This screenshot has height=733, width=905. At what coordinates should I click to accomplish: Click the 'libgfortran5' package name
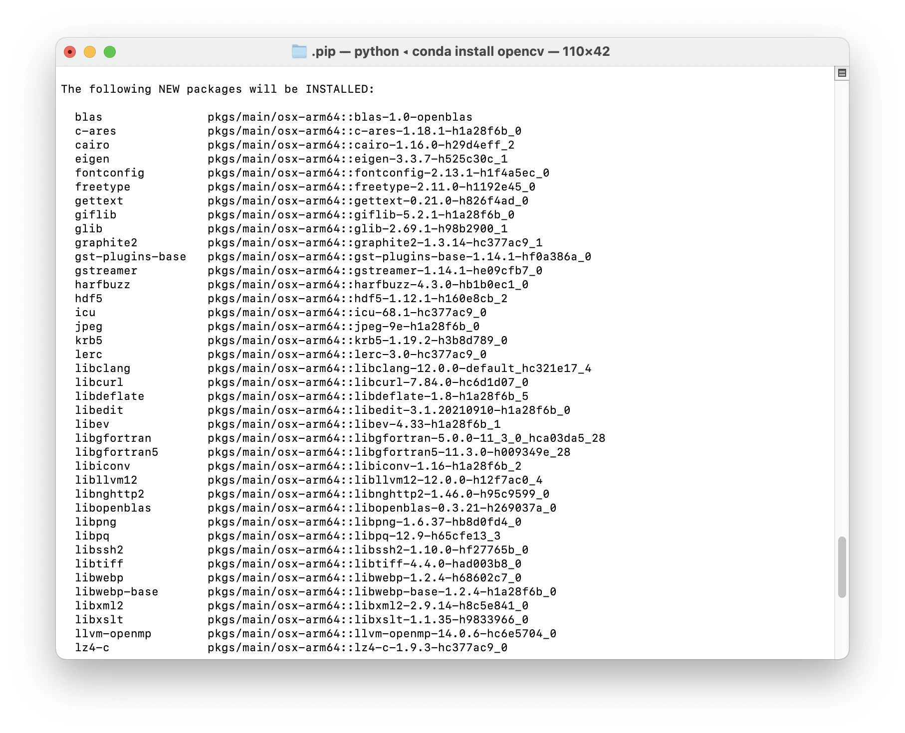(116, 452)
